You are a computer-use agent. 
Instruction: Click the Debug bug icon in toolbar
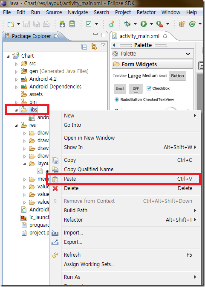point(127,24)
